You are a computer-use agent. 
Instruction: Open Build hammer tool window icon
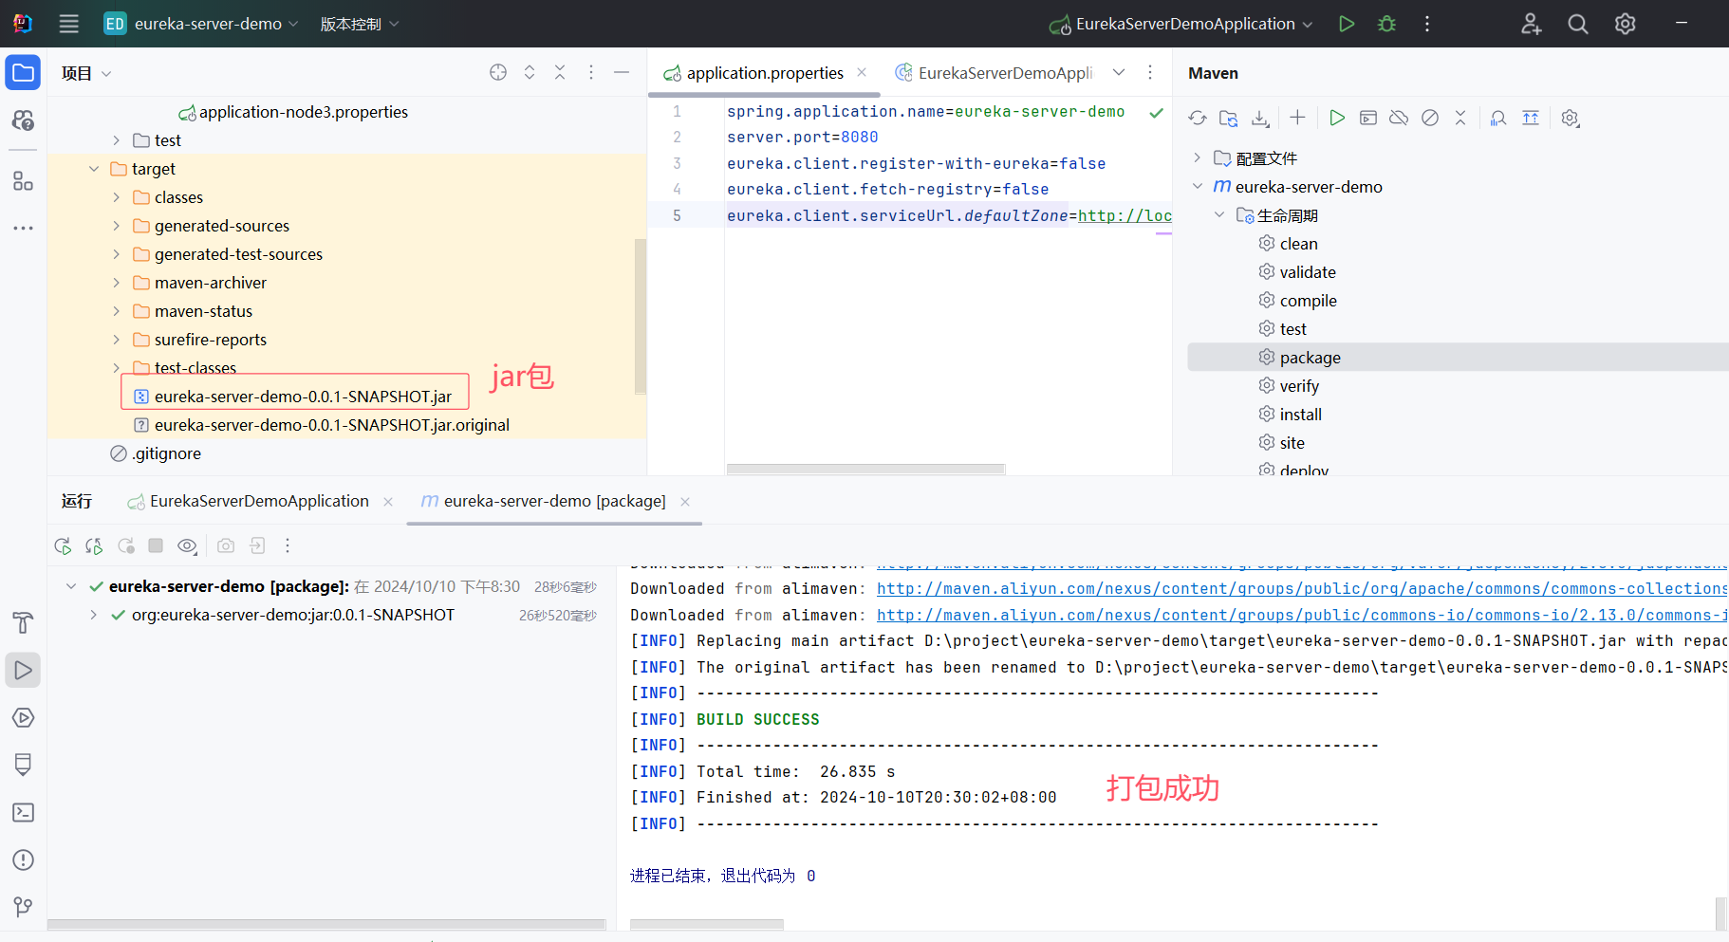coord(23,622)
